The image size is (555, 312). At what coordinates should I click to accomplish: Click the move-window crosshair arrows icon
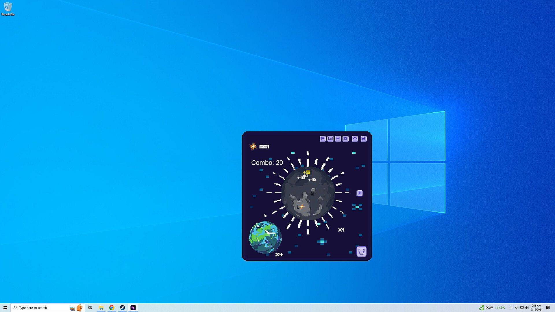[x=355, y=139]
